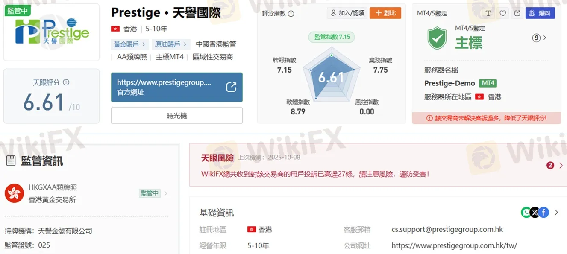Image resolution: width=567 pixels, height=254 pixels.
Task: Click the 天眼評分 6.61 score
Action: [44, 102]
